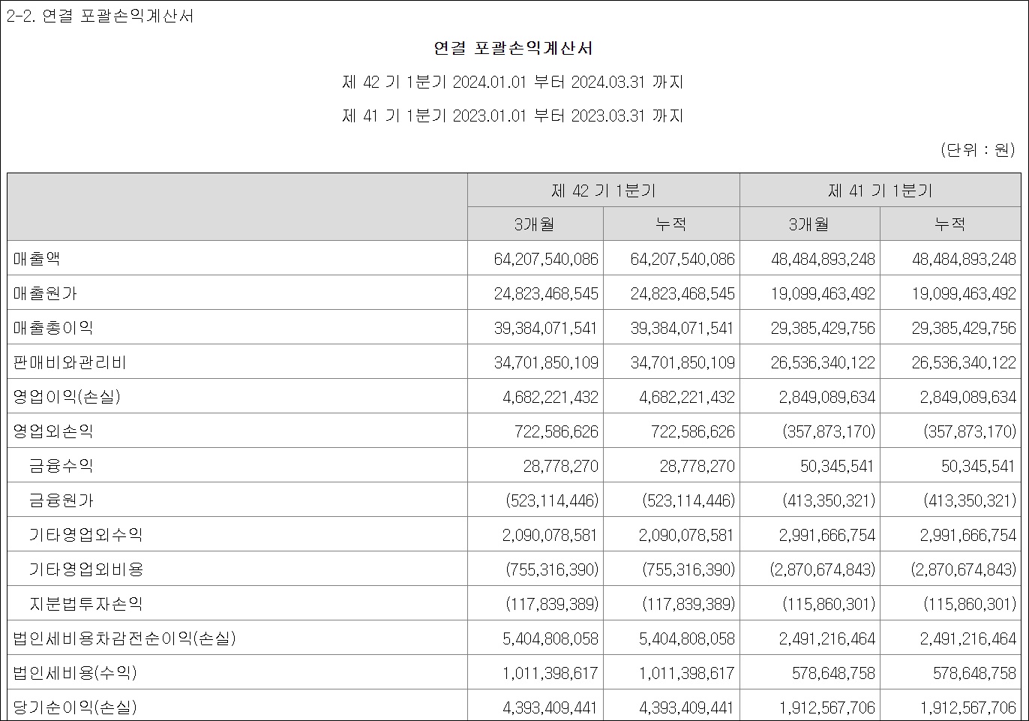Select the '당기순이익(손실)' row label
The width and height of the screenshot is (1029, 721).
point(75,707)
